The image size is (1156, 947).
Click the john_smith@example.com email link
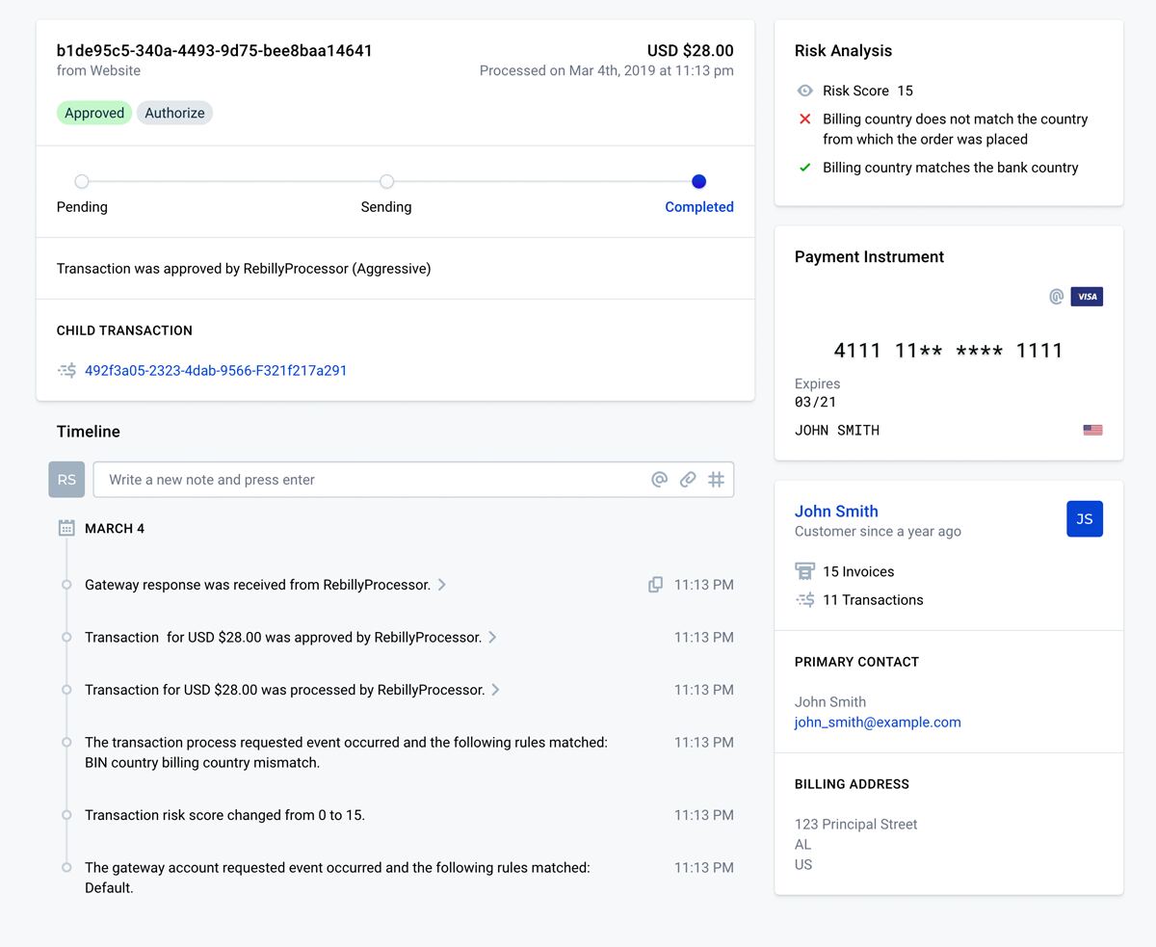point(877,723)
